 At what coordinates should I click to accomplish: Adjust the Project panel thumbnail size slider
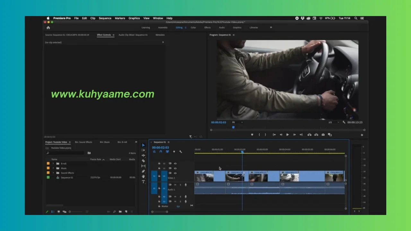pyautogui.click(x=75, y=212)
